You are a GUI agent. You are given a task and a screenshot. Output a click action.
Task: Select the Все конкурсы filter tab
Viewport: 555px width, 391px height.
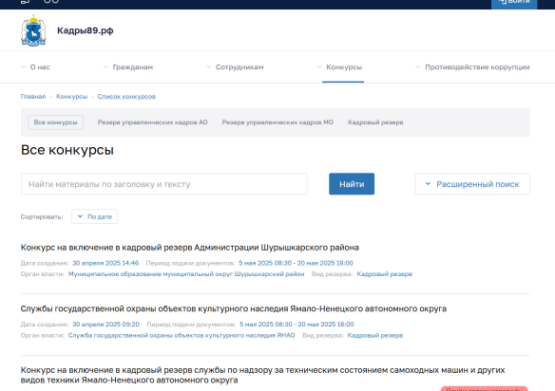pyautogui.click(x=55, y=122)
